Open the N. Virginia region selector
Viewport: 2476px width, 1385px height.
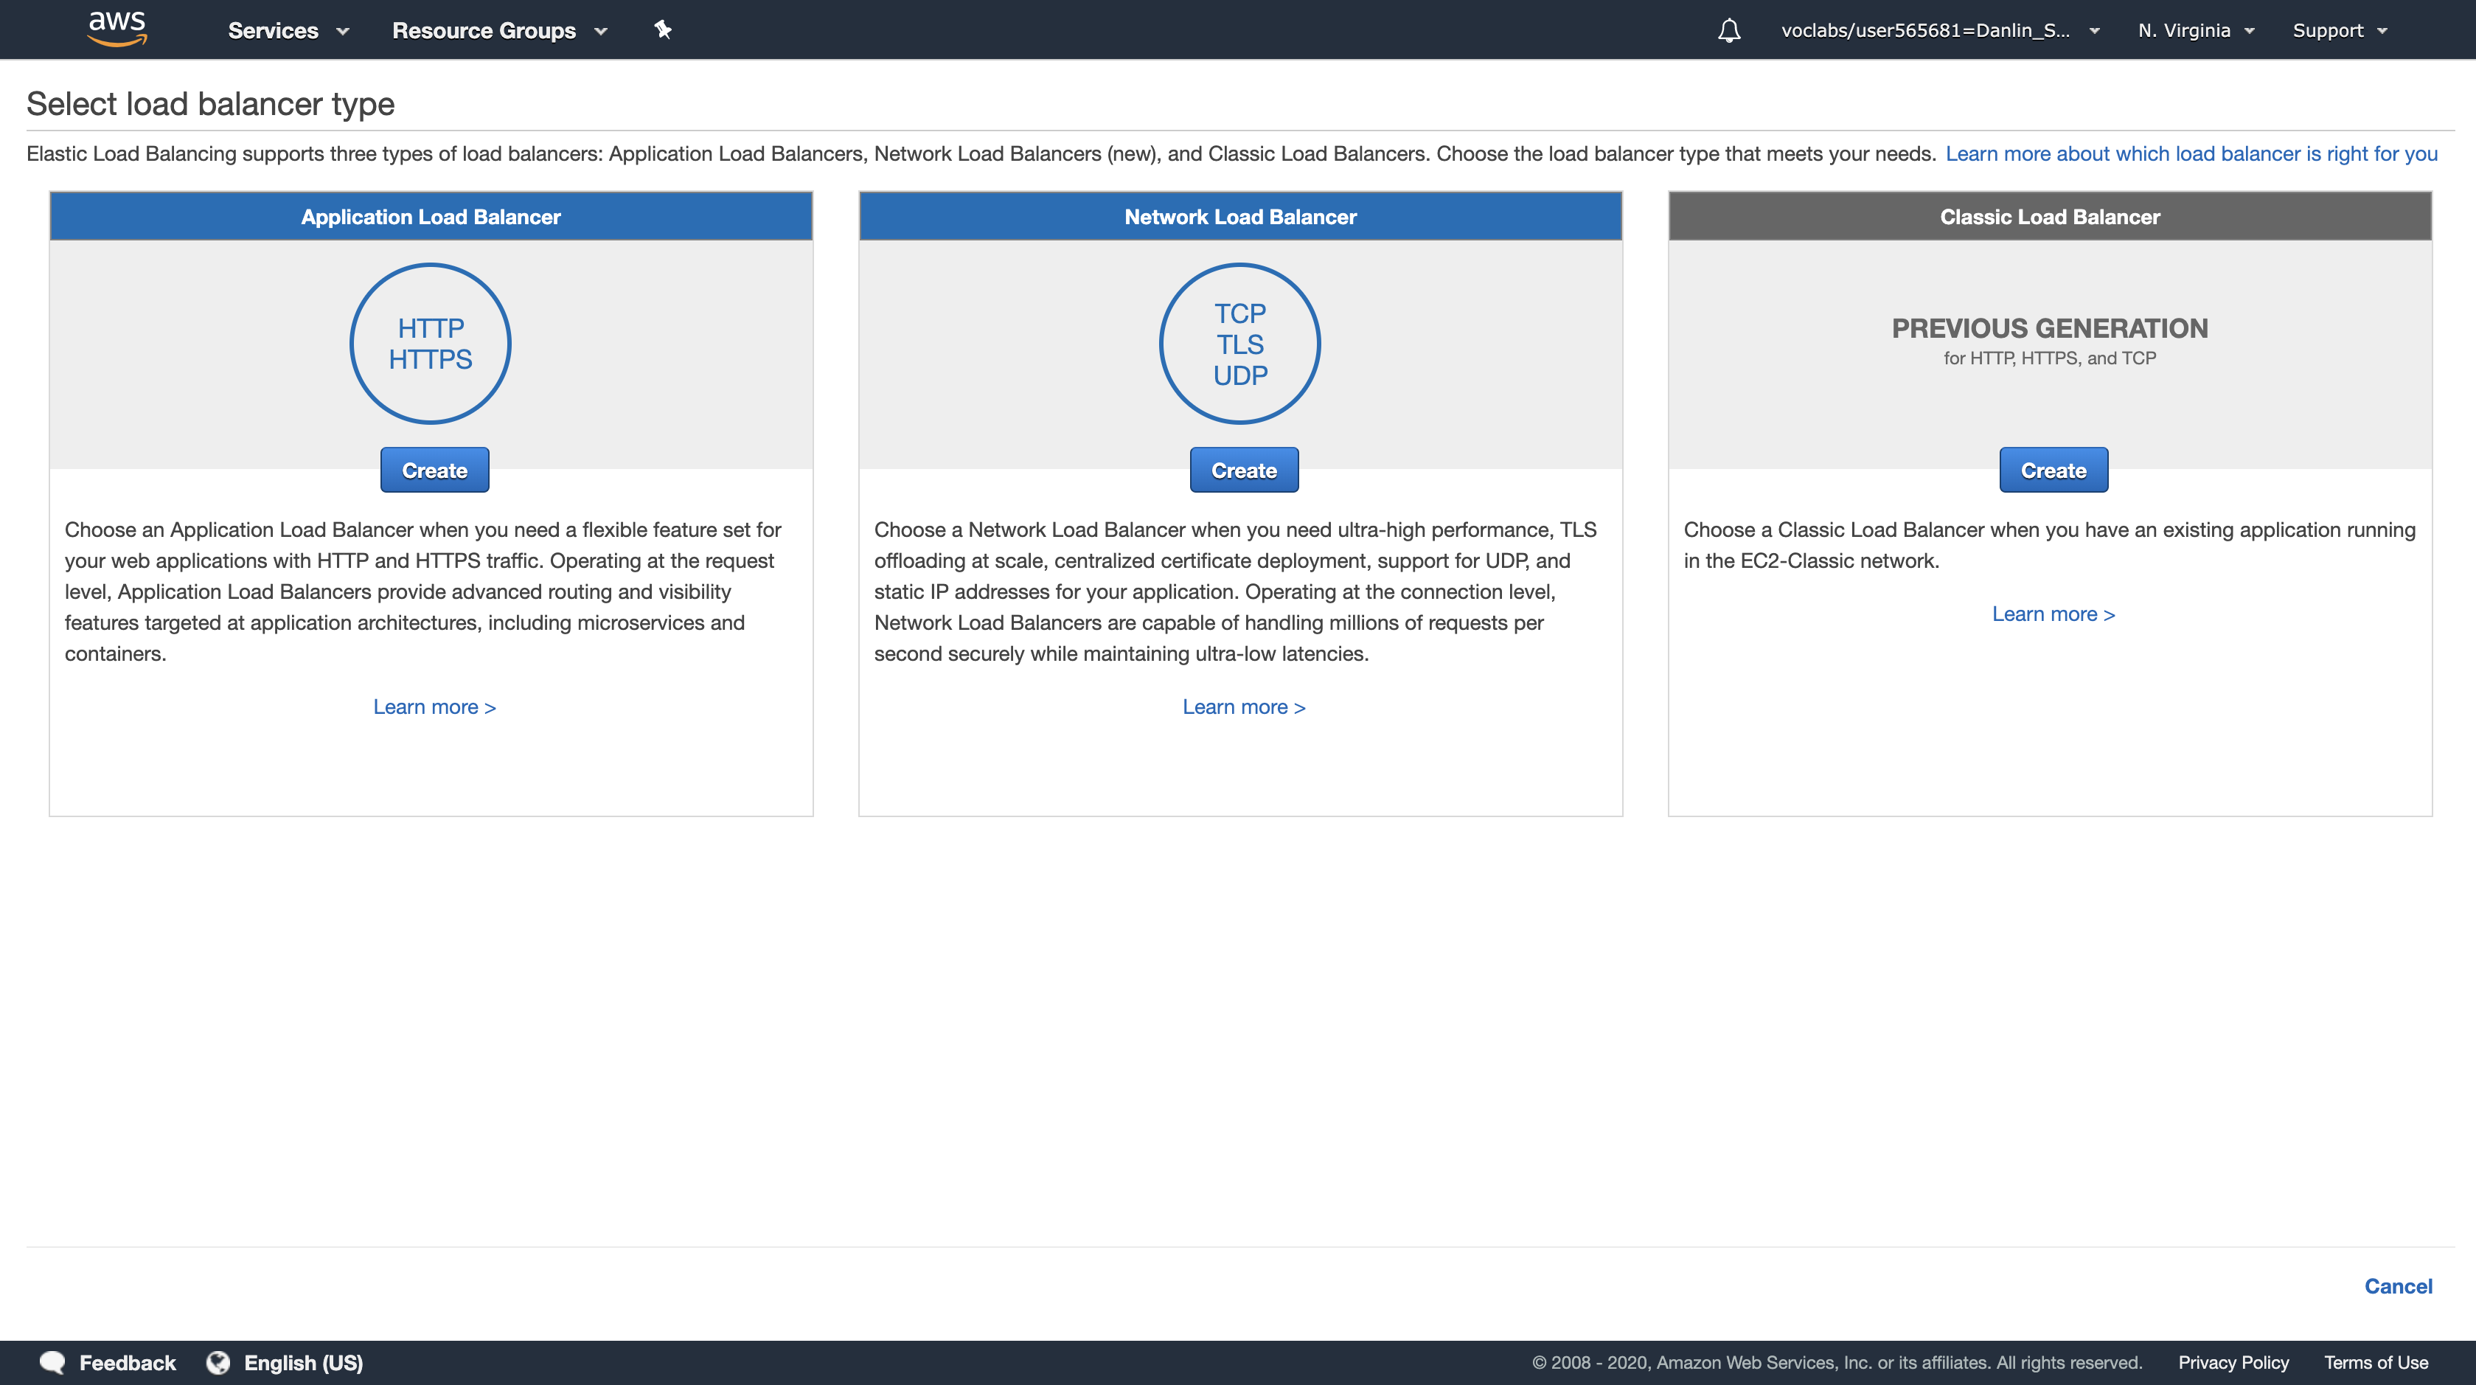pyautogui.click(x=2195, y=31)
